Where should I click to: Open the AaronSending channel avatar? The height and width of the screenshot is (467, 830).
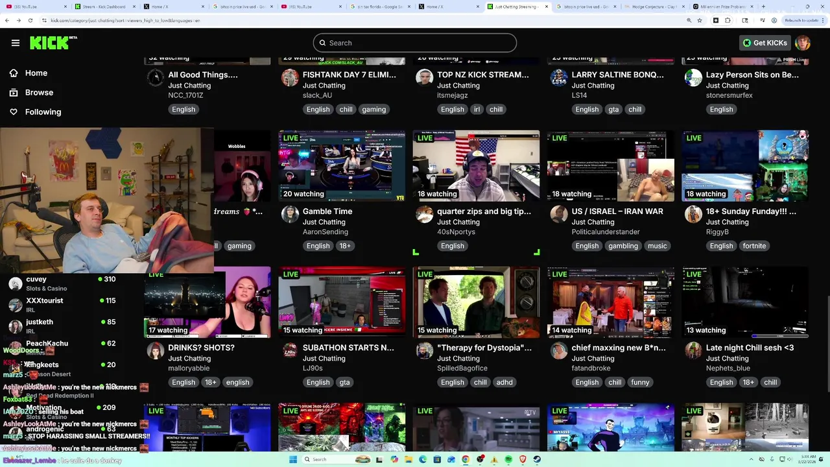[290, 214]
